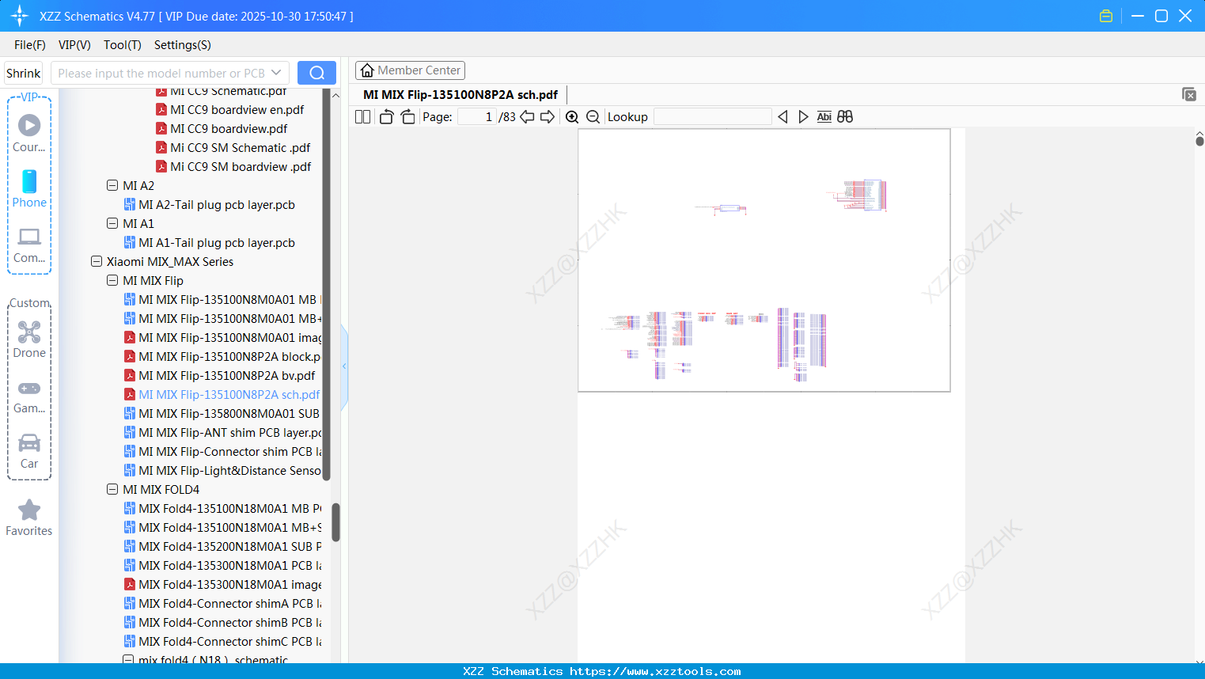This screenshot has width=1205, height=679.
Task: Click the yellow toolbox icon in title bar
Action: click(1106, 16)
